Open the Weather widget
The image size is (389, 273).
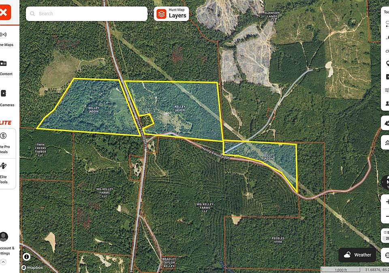357,255
